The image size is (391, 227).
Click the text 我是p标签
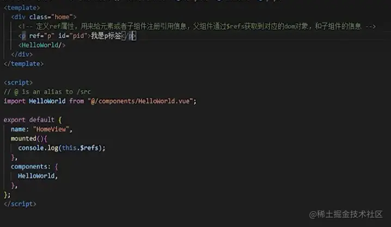point(106,36)
